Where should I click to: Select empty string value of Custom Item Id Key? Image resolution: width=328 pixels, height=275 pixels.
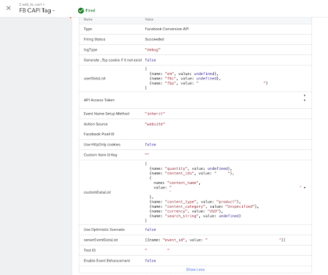147,154
